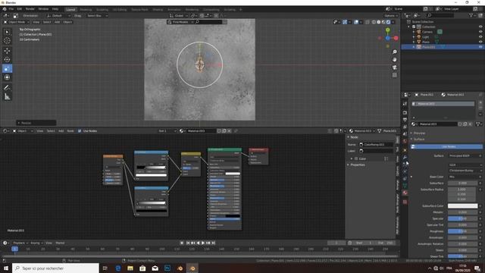The image size is (485, 273).
Task: Select the Cursor tool in viewport toolbar
Action: pyautogui.click(x=7, y=40)
